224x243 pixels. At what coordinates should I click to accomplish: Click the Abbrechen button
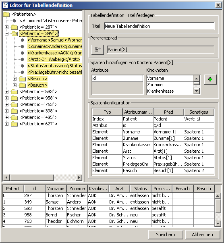[203, 235]
